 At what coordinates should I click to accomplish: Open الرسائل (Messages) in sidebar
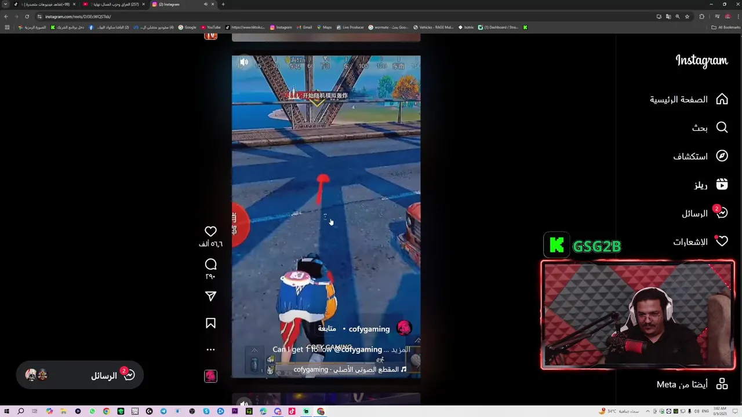pos(705,213)
